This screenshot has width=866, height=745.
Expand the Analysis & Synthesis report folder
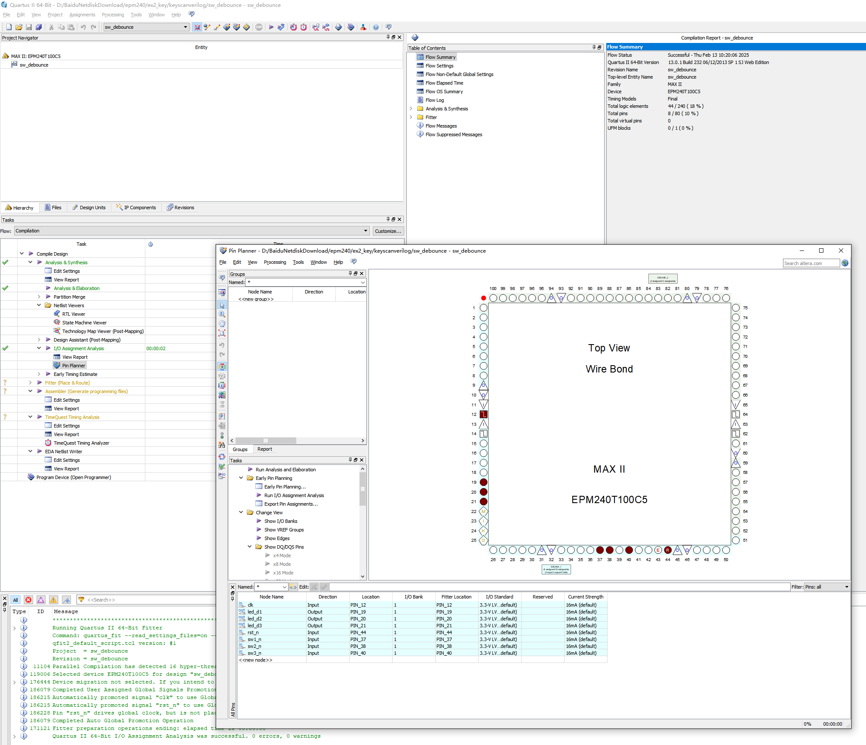[x=411, y=109]
